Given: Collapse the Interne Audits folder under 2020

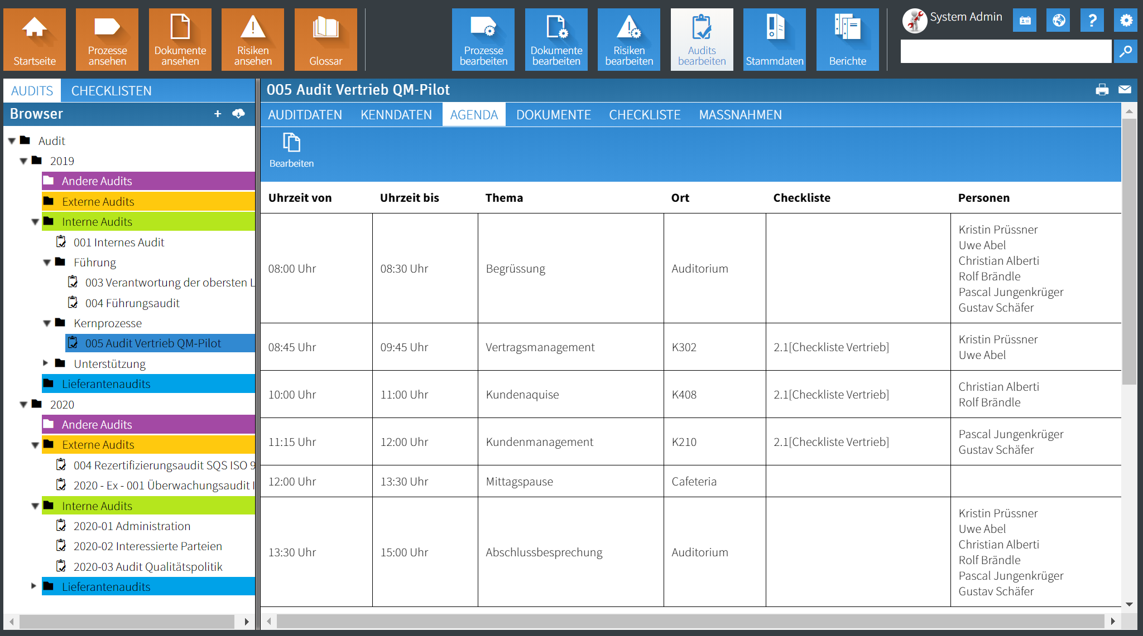Looking at the screenshot, I should pyautogui.click(x=35, y=506).
